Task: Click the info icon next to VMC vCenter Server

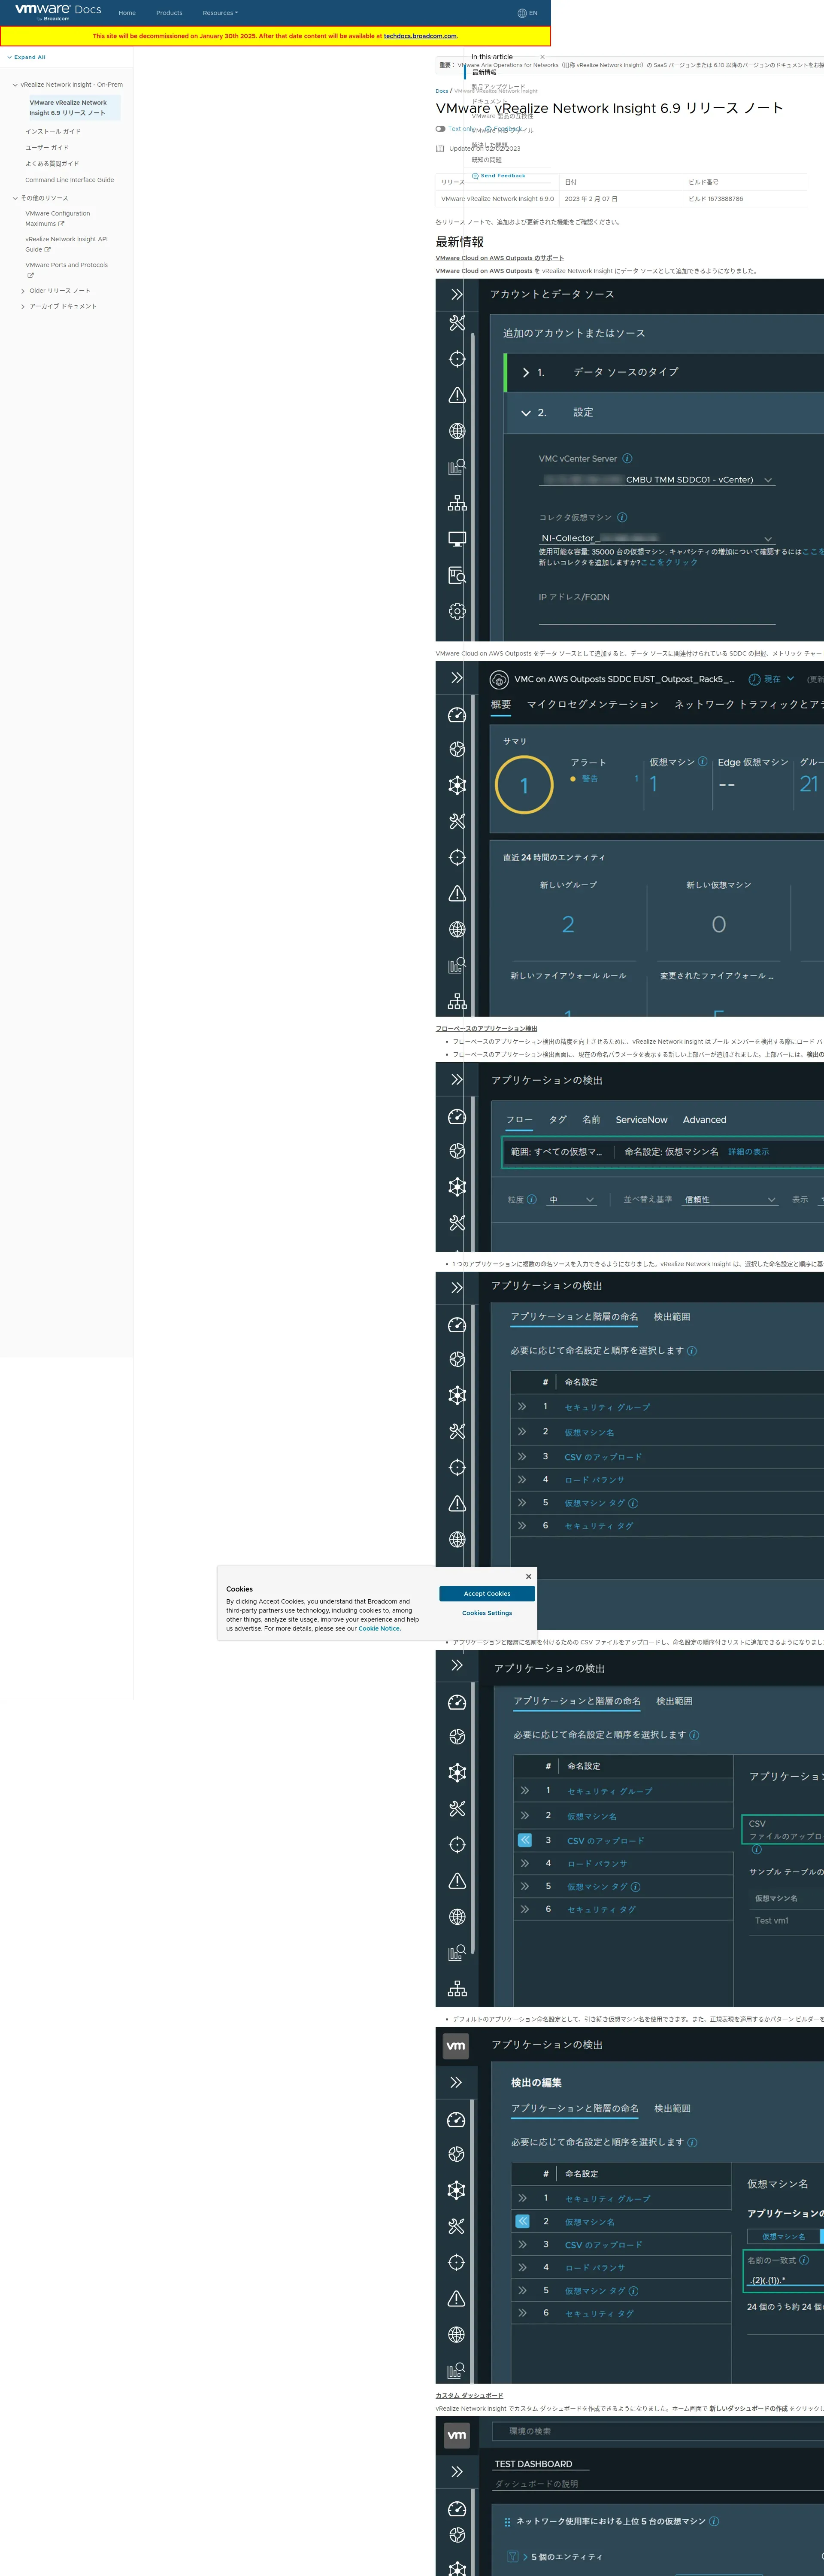Action: [627, 459]
